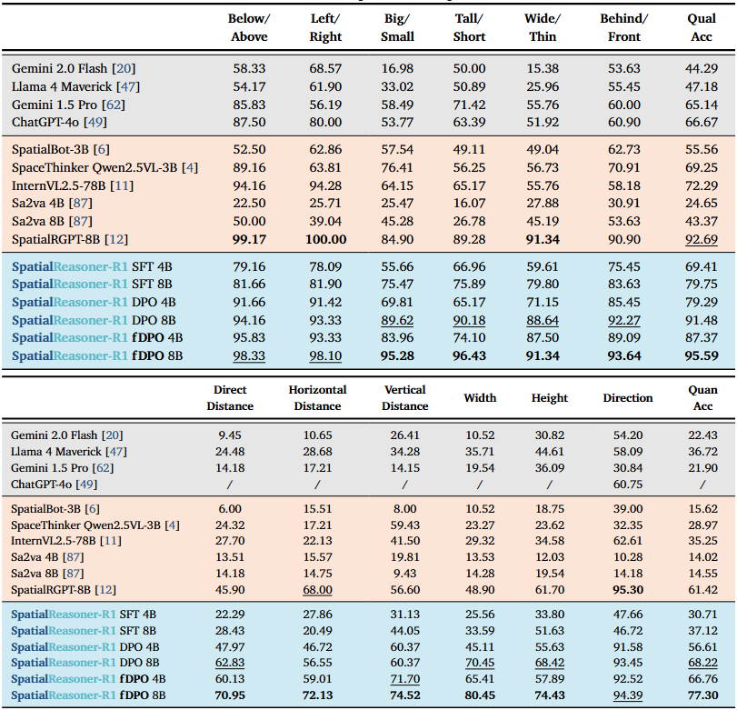Follow citation [4] in the Qual Acc table
This screenshot has width=737, height=710.
(x=190, y=167)
